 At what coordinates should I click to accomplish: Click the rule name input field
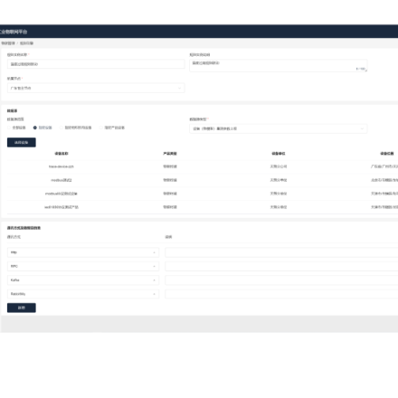click(96, 64)
